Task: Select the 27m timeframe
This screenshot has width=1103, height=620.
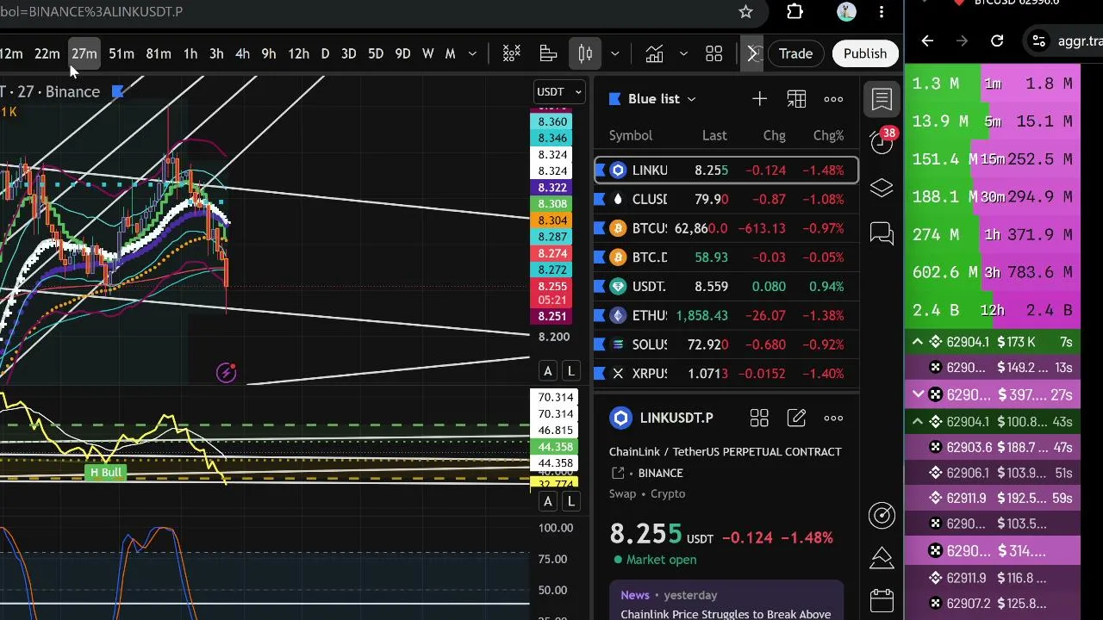Action: pyautogui.click(x=84, y=54)
